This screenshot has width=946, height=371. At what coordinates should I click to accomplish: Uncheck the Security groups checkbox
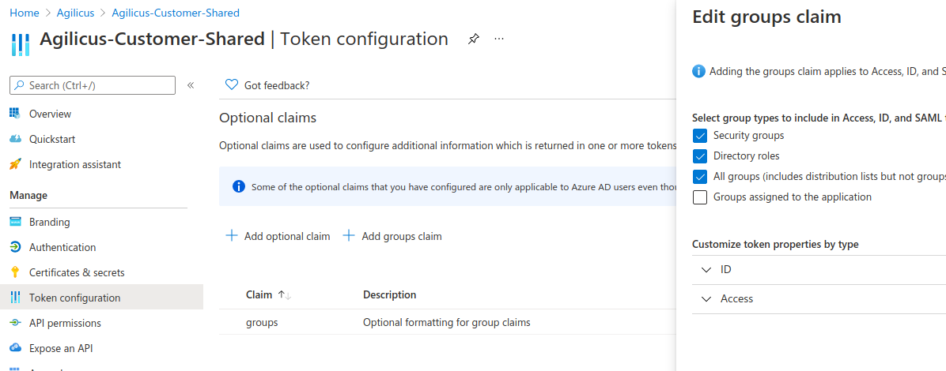click(699, 136)
